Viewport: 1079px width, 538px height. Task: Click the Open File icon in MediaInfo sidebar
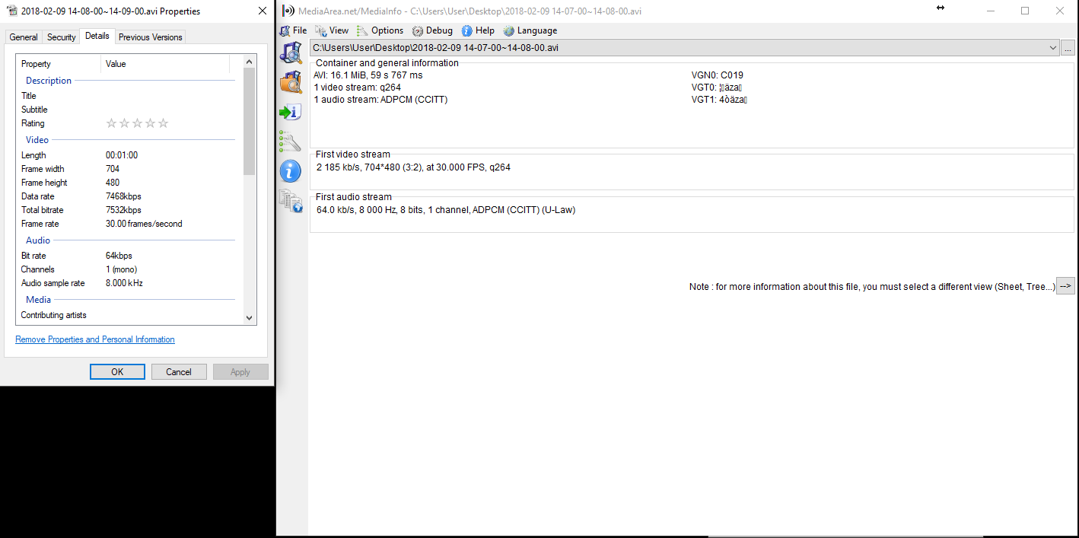(x=291, y=53)
